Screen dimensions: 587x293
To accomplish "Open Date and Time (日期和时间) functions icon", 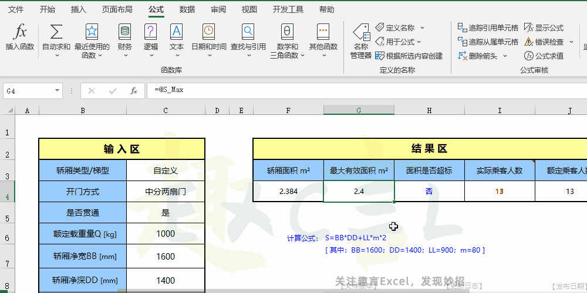I will (x=209, y=32).
